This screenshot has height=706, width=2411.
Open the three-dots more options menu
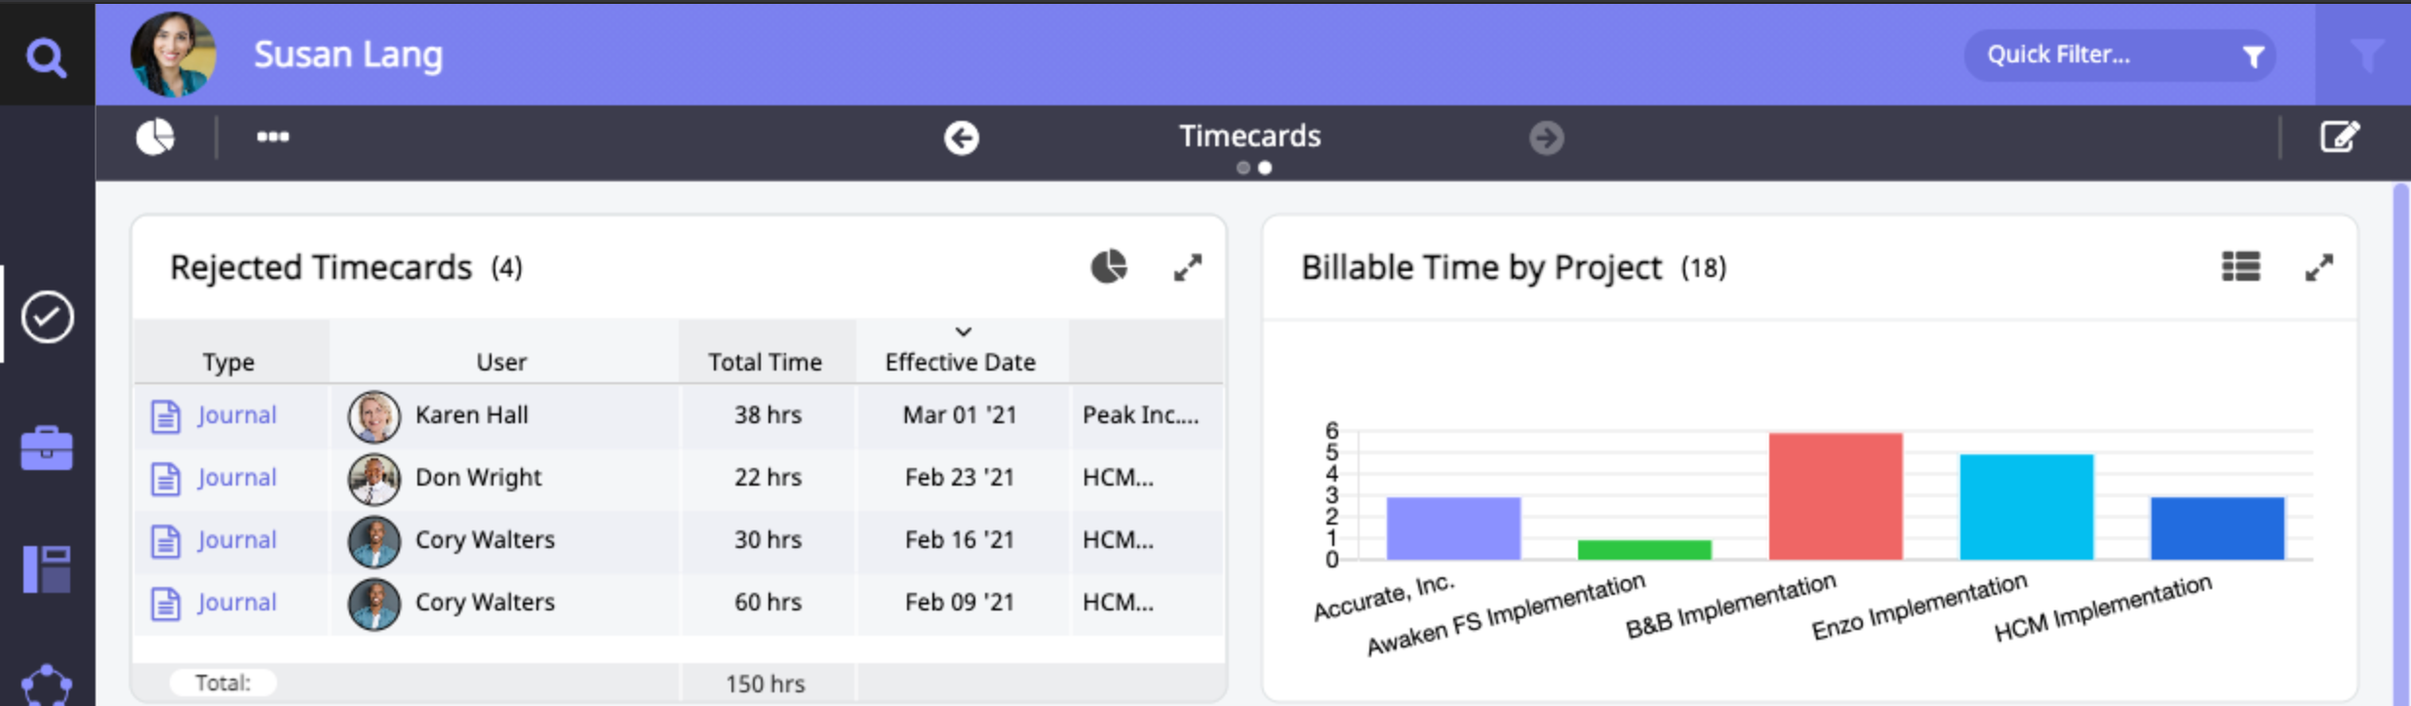273,137
